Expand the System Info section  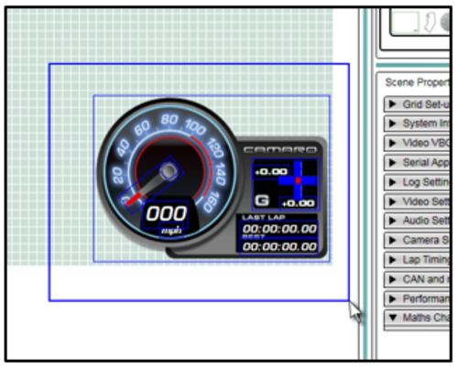(417, 124)
